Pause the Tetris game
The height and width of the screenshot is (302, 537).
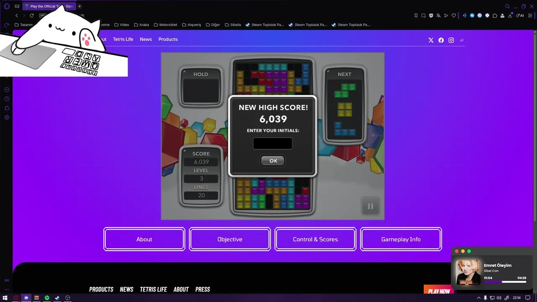pyautogui.click(x=370, y=206)
